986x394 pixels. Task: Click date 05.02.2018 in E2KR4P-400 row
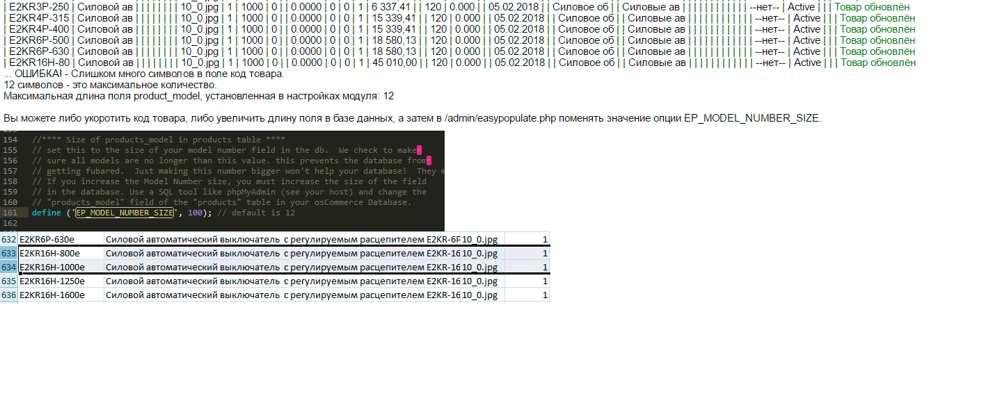tap(519, 29)
